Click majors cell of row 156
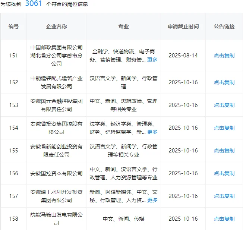The width and height of the screenshot is (243, 230). coord(123,173)
